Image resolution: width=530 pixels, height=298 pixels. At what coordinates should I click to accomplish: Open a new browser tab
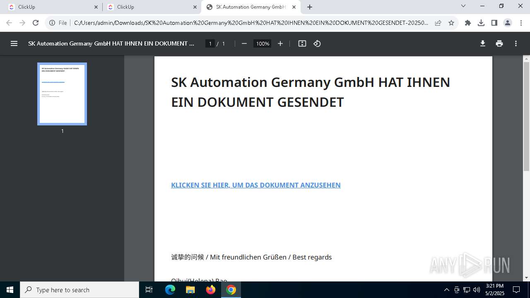(310, 7)
